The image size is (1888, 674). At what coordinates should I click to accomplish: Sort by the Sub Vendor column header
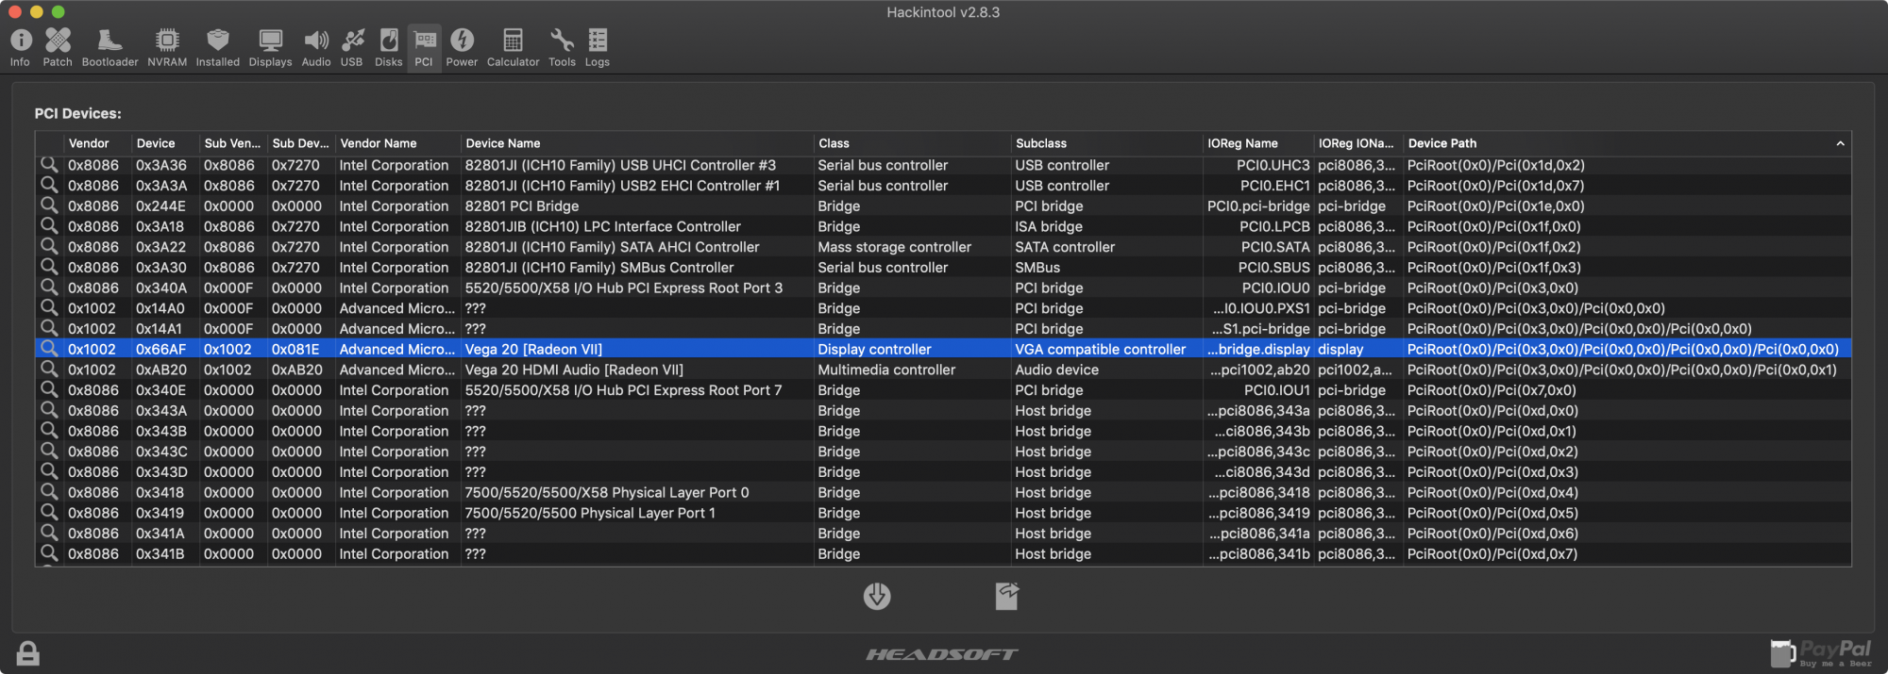[233, 143]
